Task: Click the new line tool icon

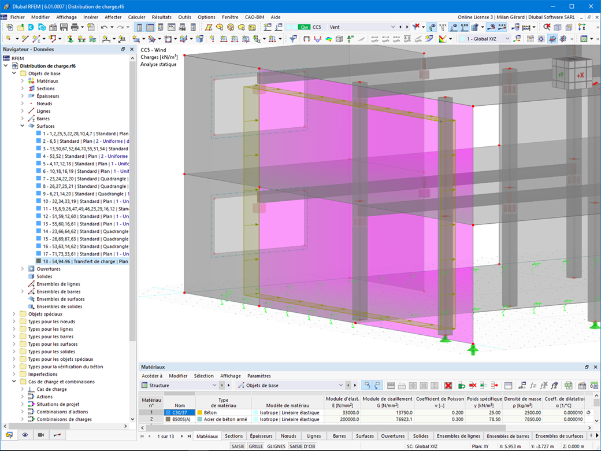Action: 25,39
